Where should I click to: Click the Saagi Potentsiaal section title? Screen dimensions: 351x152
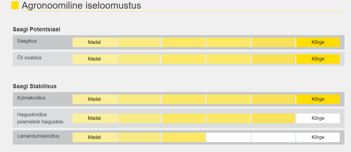36,29
